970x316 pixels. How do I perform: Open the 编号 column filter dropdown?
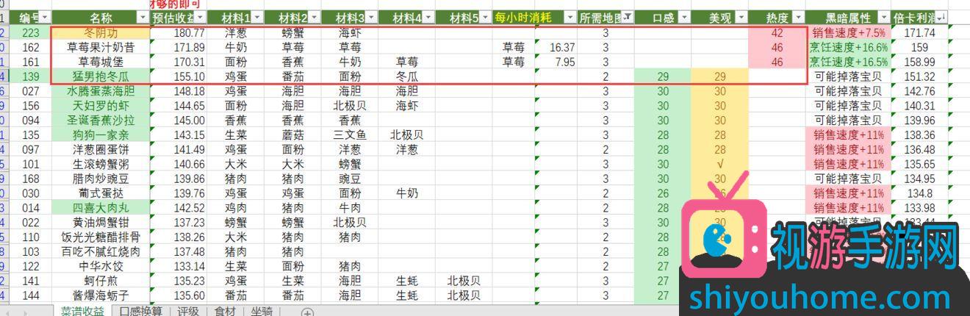pyautogui.click(x=45, y=17)
